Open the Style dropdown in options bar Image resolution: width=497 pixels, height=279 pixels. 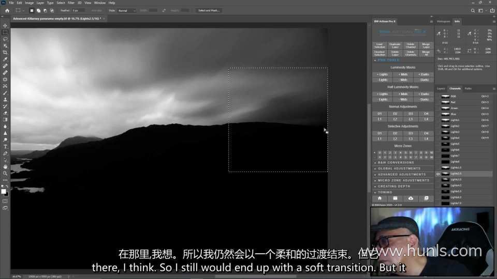pos(126,10)
